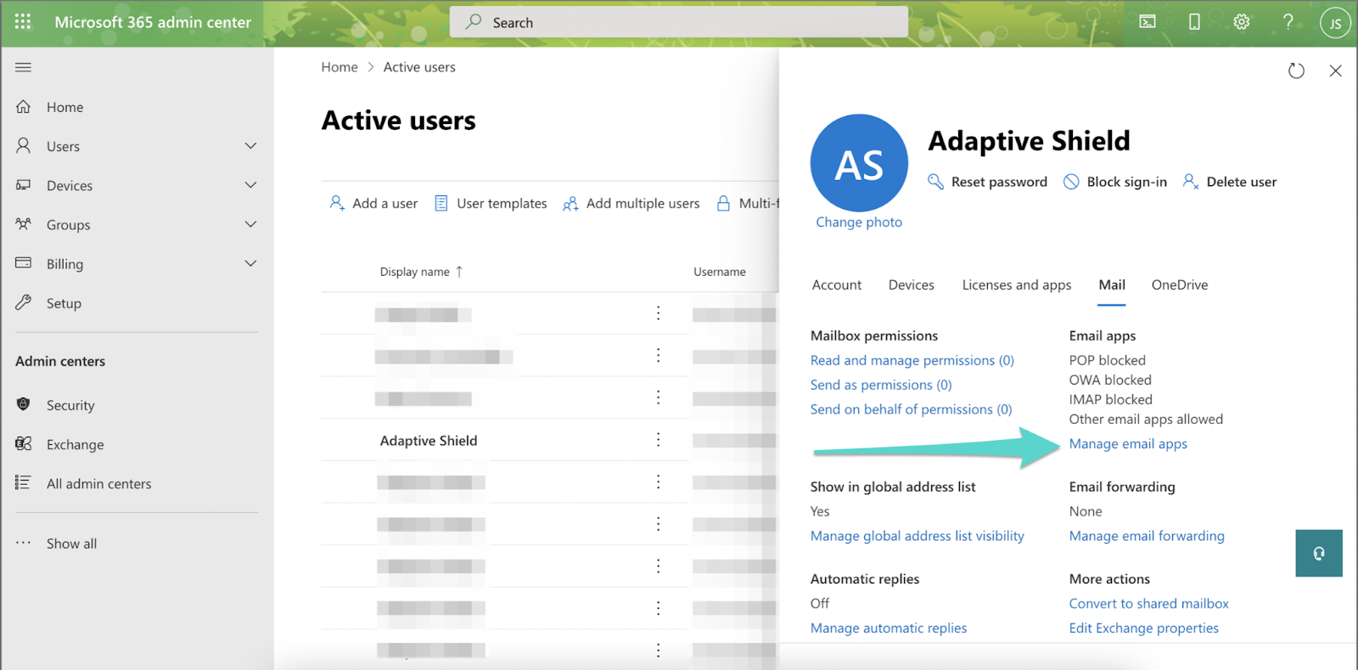1358x670 pixels.
Task: Expand the Users menu chevron
Action: tap(250, 146)
